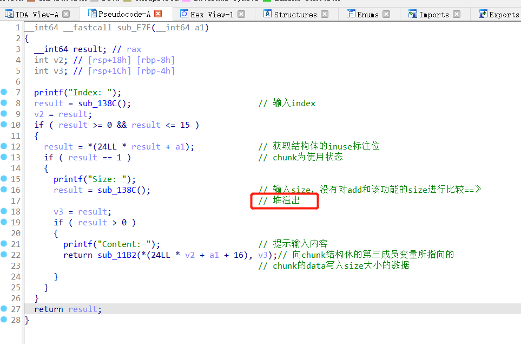Image resolution: width=521 pixels, height=344 pixels.
Task: Click printf on the "Content: " line
Action: pos(78,244)
